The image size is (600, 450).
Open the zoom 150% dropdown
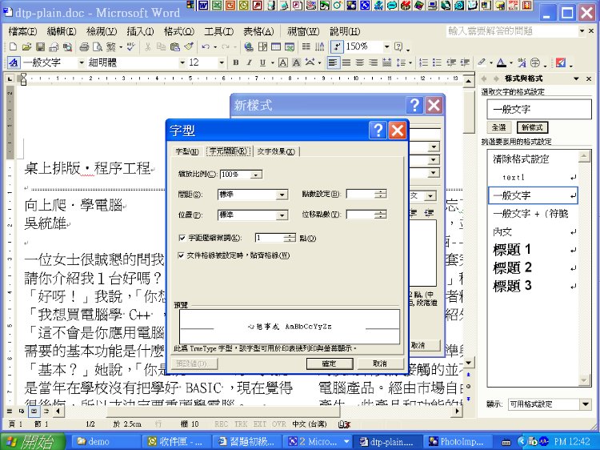[x=387, y=47]
